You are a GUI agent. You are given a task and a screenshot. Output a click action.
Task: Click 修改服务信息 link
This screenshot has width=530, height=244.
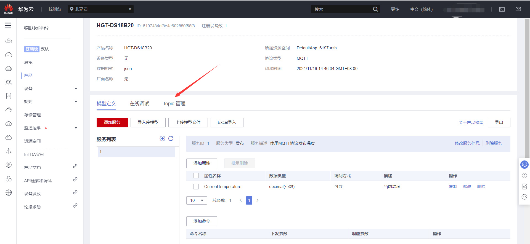point(467,143)
